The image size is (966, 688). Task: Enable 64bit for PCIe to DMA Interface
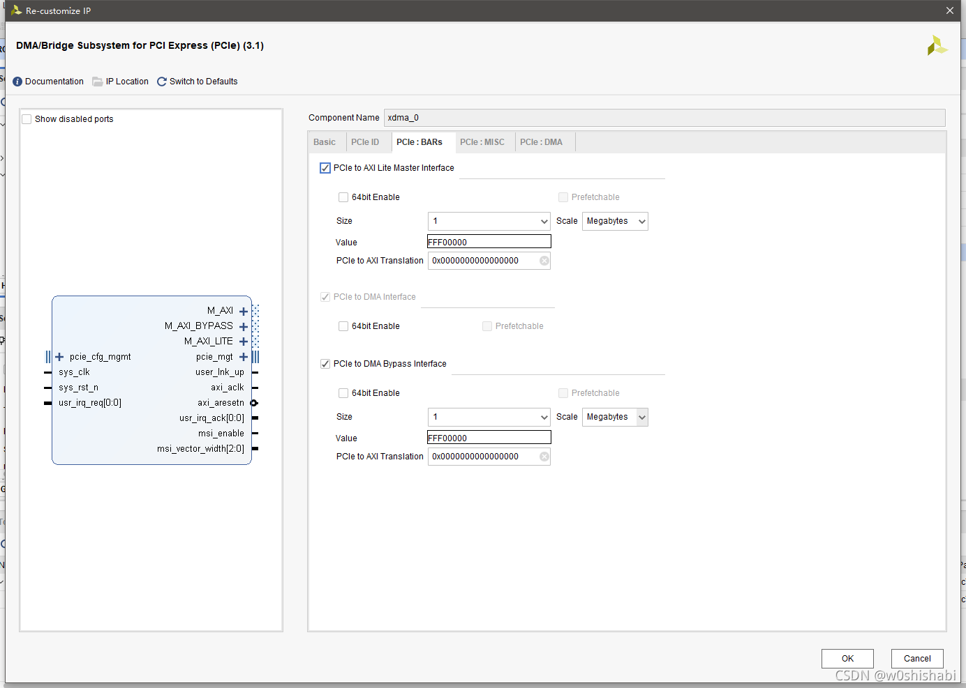tap(343, 326)
